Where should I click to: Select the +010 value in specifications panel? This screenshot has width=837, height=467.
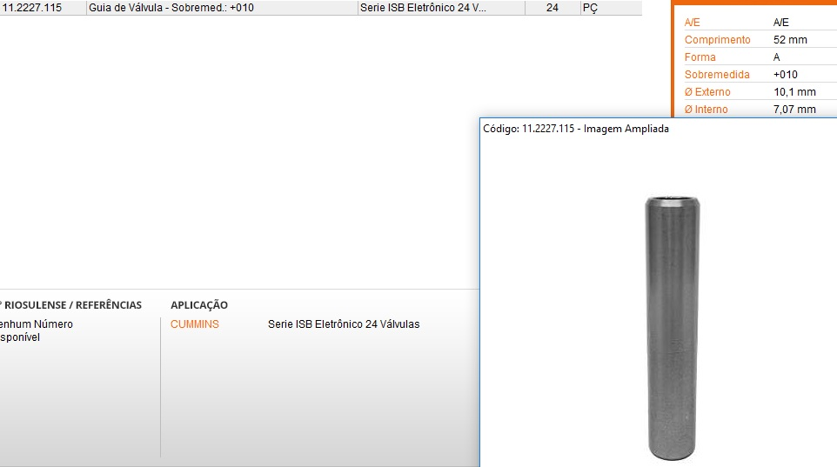point(785,75)
